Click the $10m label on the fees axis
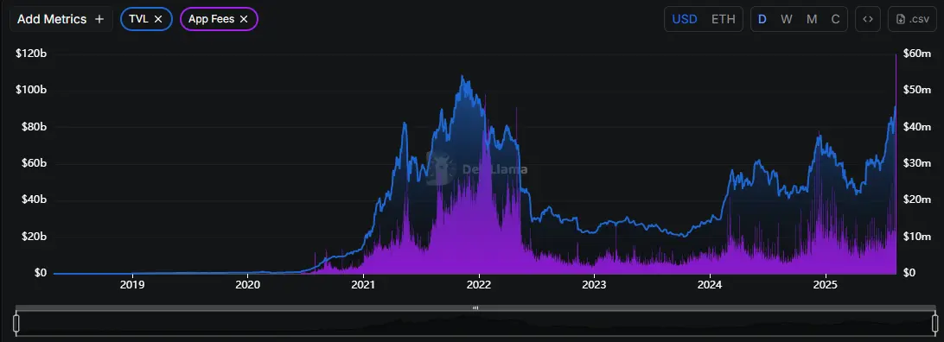The image size is (944, 342). [x=917, y=237]
